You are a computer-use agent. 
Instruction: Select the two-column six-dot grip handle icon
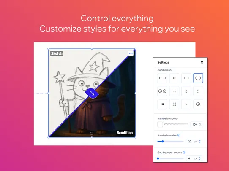pos(198,91)
